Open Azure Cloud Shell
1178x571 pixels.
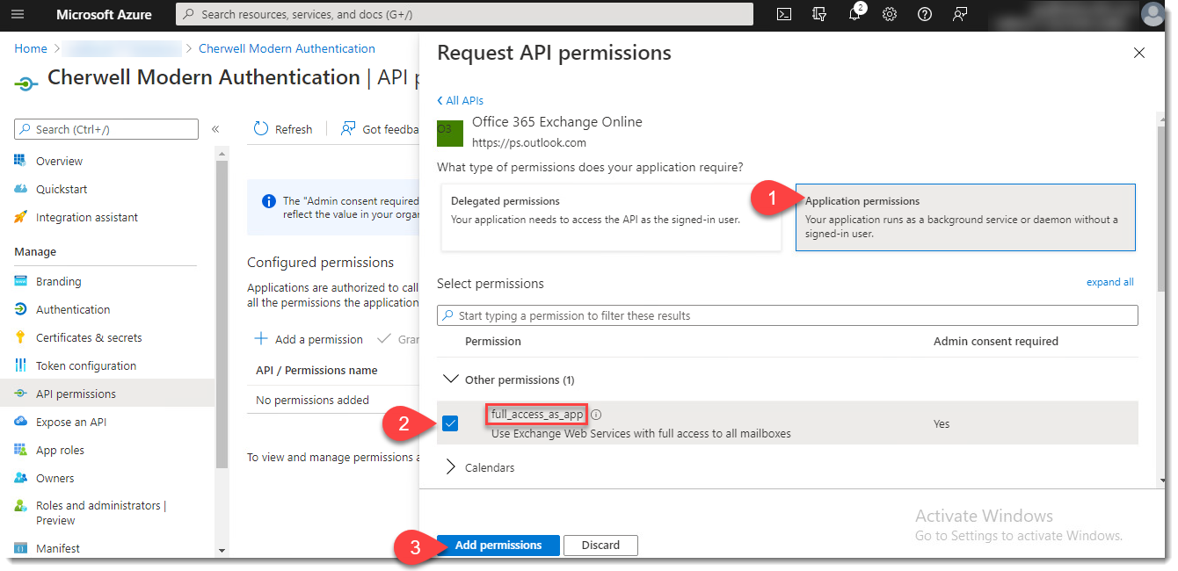coord(783,14)
